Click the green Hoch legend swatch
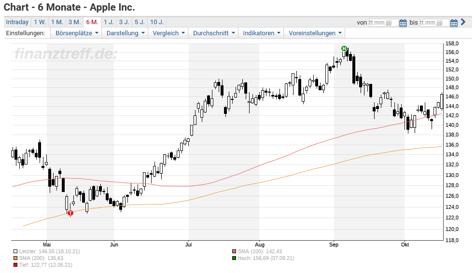This screenshot has height=273, width=475. (234, 258)
